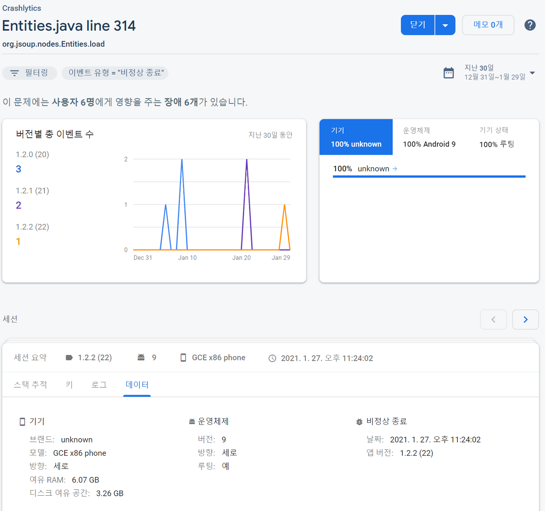Image resolution: width=545 pixels, height=511 pixels.
Task: Open the 스택 추적 tab
Action: point(30,385)
